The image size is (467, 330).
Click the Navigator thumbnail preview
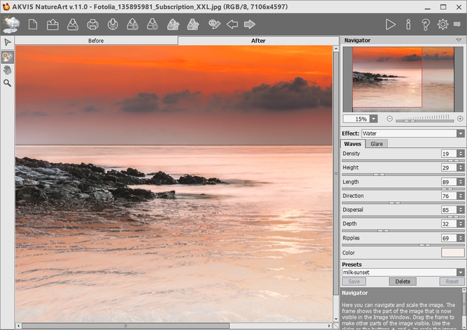coord(403,79)
